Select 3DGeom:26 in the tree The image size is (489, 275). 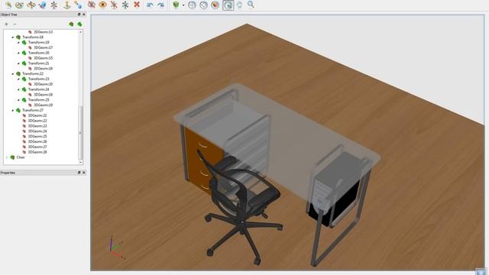tap(37, 141)
